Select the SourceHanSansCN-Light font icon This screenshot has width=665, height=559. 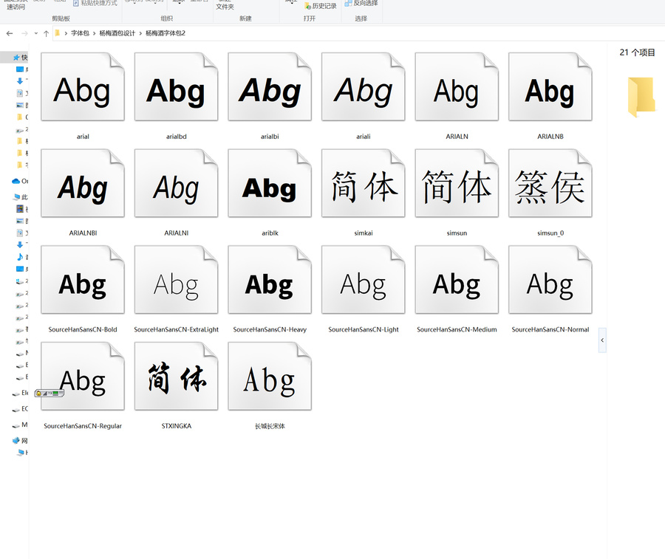tap(363, 280)
